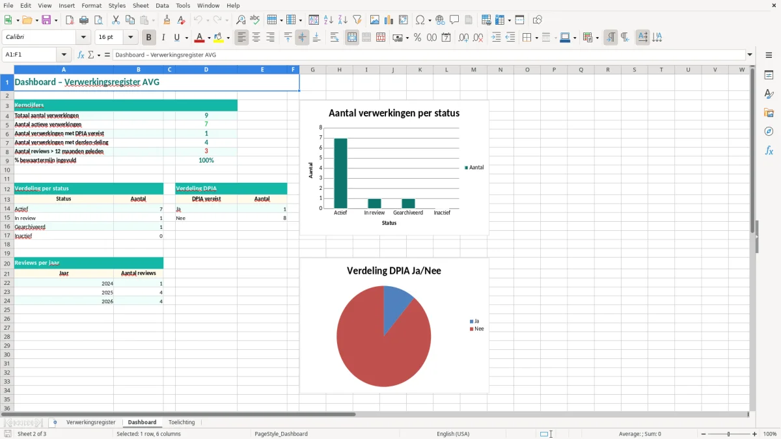Image resolution: width=781 pixels, height=439 pixels.
Task: Click Add Decimal Place icon
Action: click(x=464, y=38)
